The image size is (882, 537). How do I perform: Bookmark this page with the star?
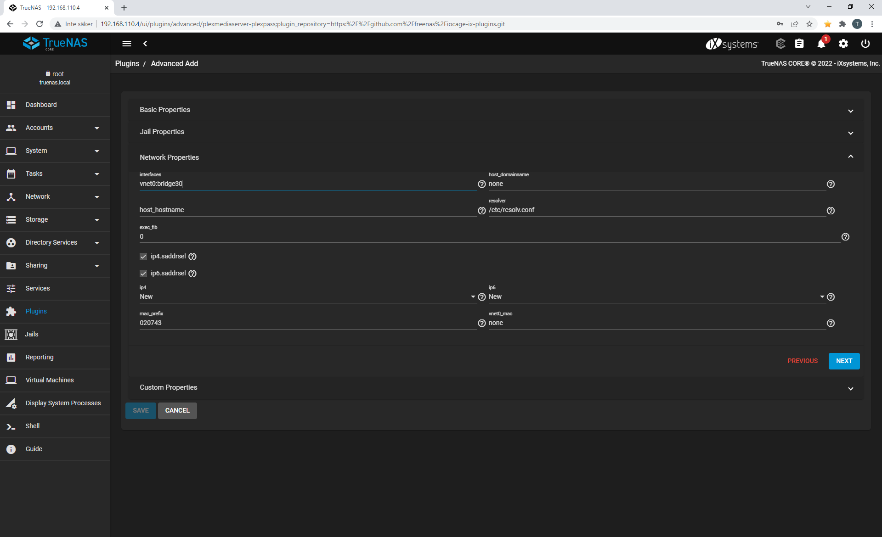point(809,24)
